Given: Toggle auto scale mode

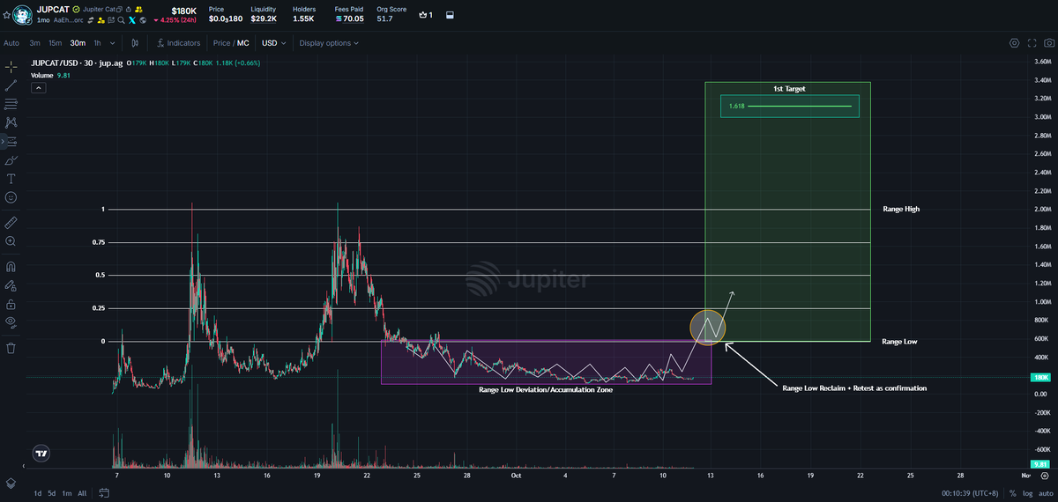Looking at the screenshot, I should [x=1046, y=493].
